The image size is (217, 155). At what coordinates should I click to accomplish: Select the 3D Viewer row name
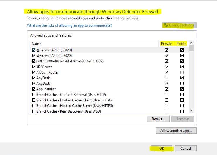point(44,67)
